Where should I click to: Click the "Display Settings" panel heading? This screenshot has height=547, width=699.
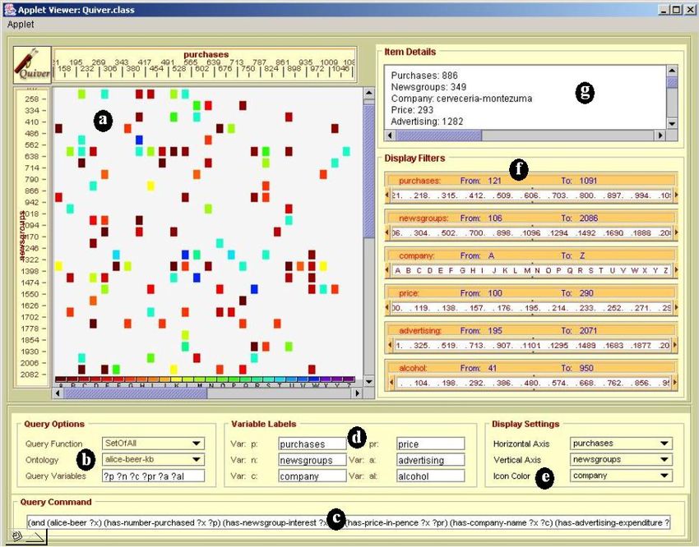(x=525, y=424)
